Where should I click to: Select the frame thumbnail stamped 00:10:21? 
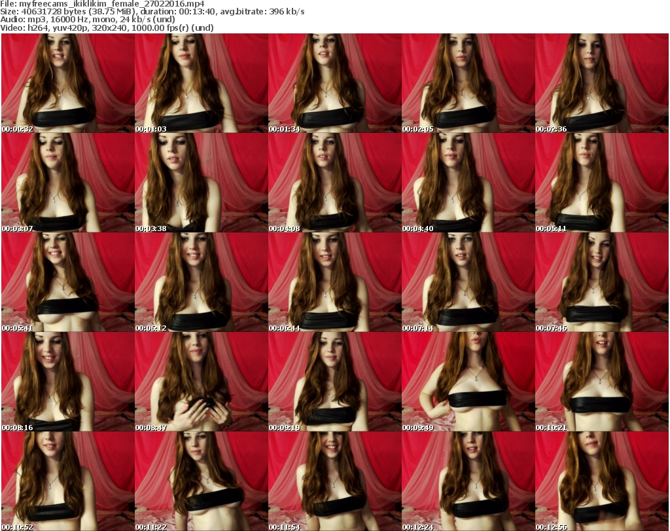click(x=602, y=381)
